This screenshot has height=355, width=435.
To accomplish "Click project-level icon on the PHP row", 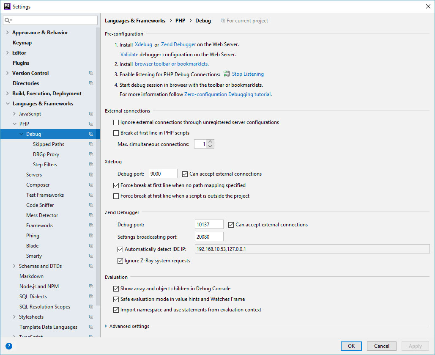I will tap(91, 124).
